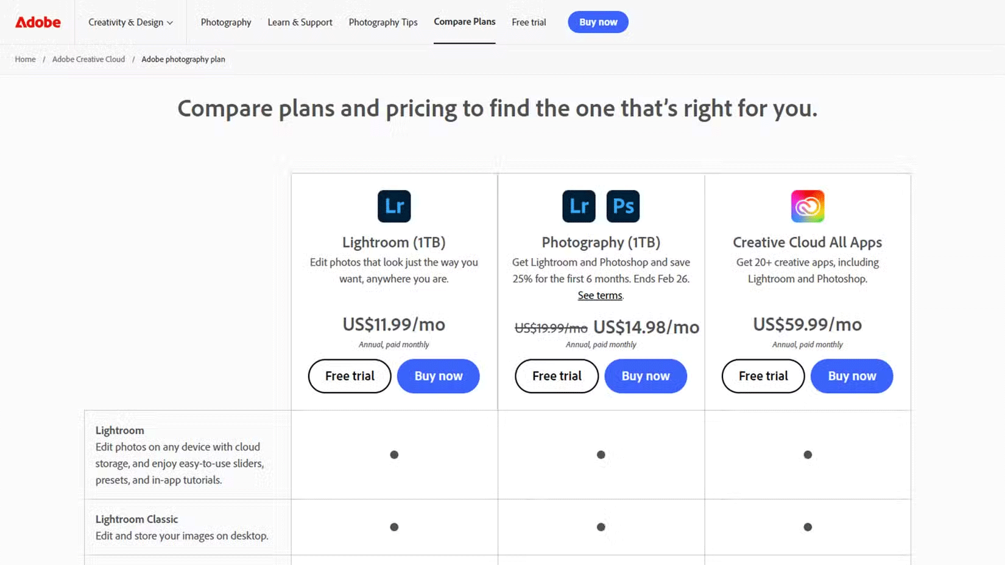Viewport: 1005px width, 565px height.
Task: Buy now the Photography (1TB) plan
Action: coord(646,376)
